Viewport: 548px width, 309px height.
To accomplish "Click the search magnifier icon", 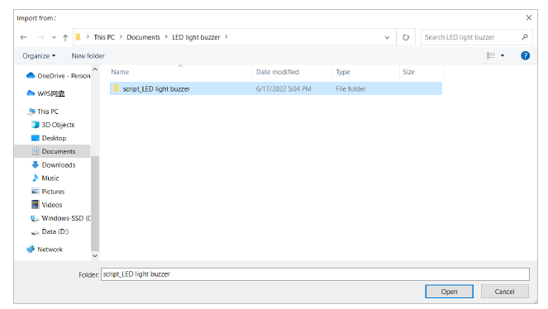I will click(x=525, y=37).
